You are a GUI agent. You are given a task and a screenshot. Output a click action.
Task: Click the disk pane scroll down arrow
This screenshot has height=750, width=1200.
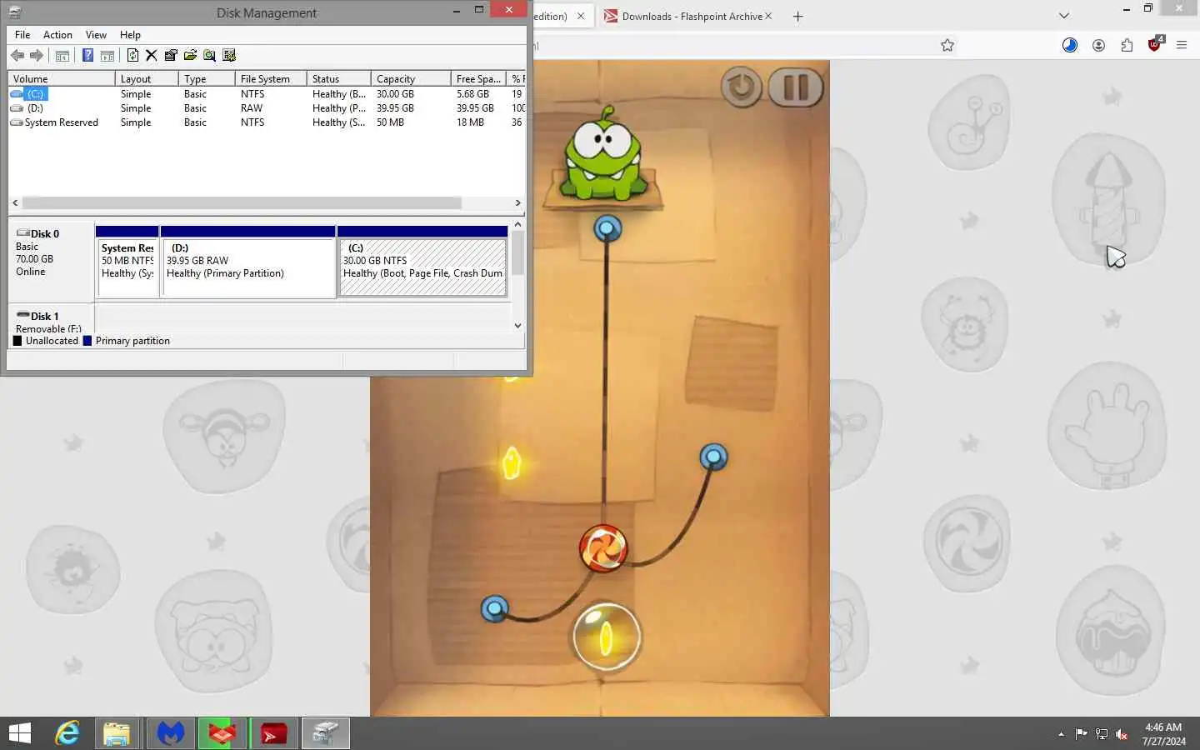[517, 326]
